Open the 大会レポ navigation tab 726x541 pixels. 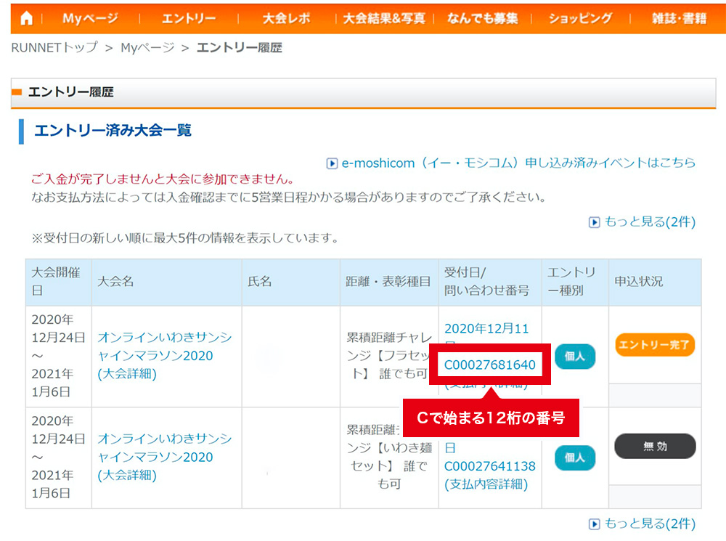tap(286, 18)
